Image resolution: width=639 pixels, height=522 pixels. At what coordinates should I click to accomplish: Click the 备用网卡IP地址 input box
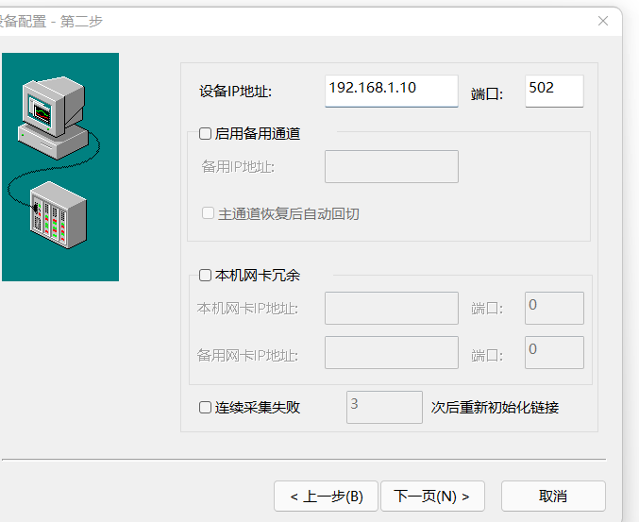point(391,352)
